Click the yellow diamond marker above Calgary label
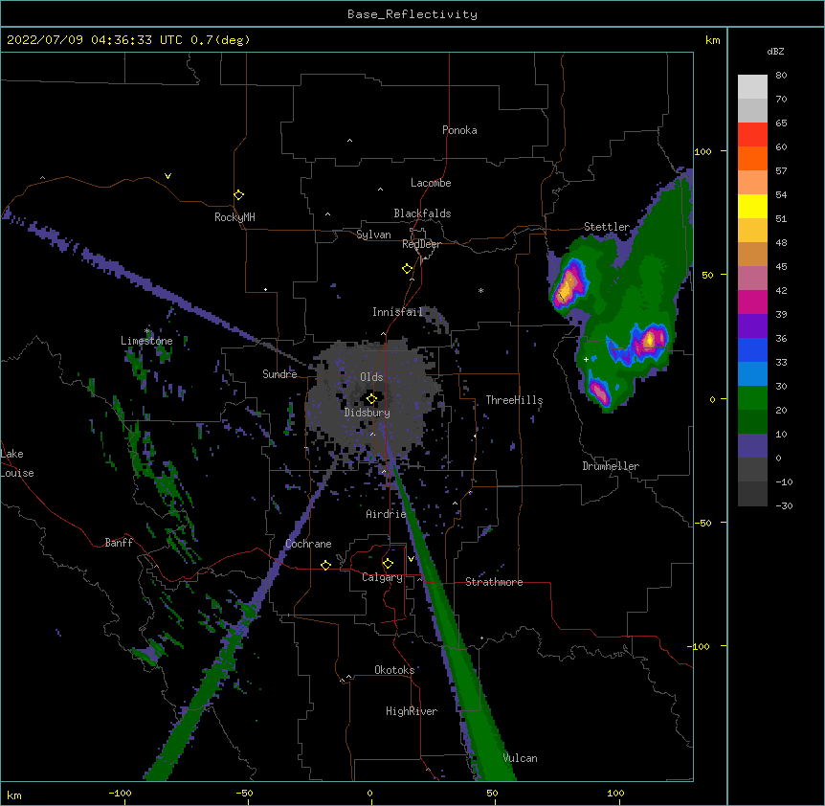This screenshot has width=825, height=806. 388,564
